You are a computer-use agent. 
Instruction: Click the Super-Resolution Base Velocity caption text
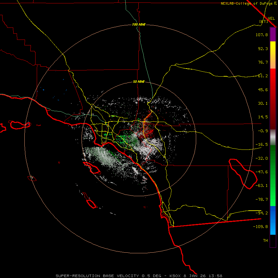tap(139, 276)
